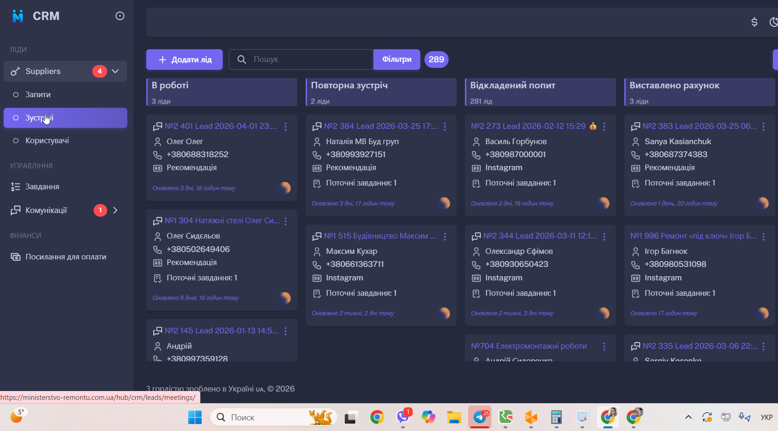The height and width of the screenshot is (431, 778).
Task: Open kebab menu for lead №1 515
Action: [445, 237]
